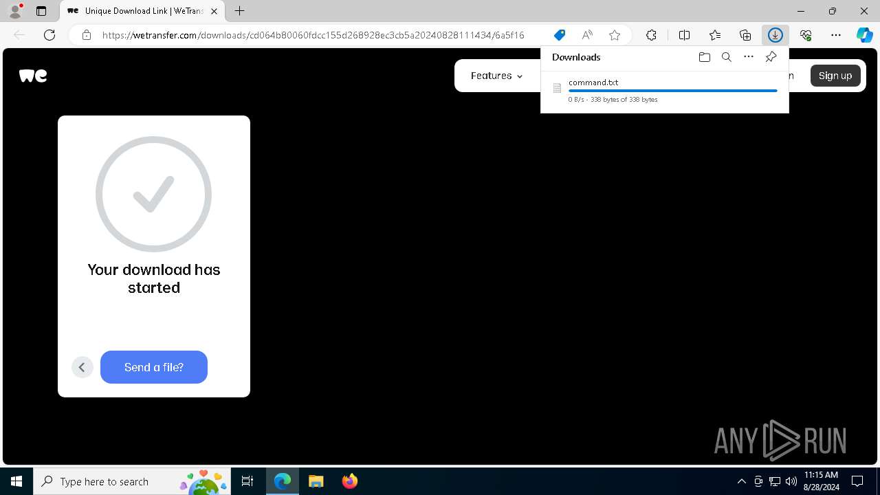Launch Firefox from the taskbar
880x495 pixels.
coord(349,481)
